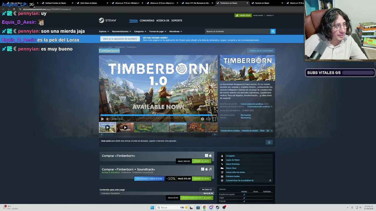
Task: Click the accessibility features icon
Action: coord(222,181)
